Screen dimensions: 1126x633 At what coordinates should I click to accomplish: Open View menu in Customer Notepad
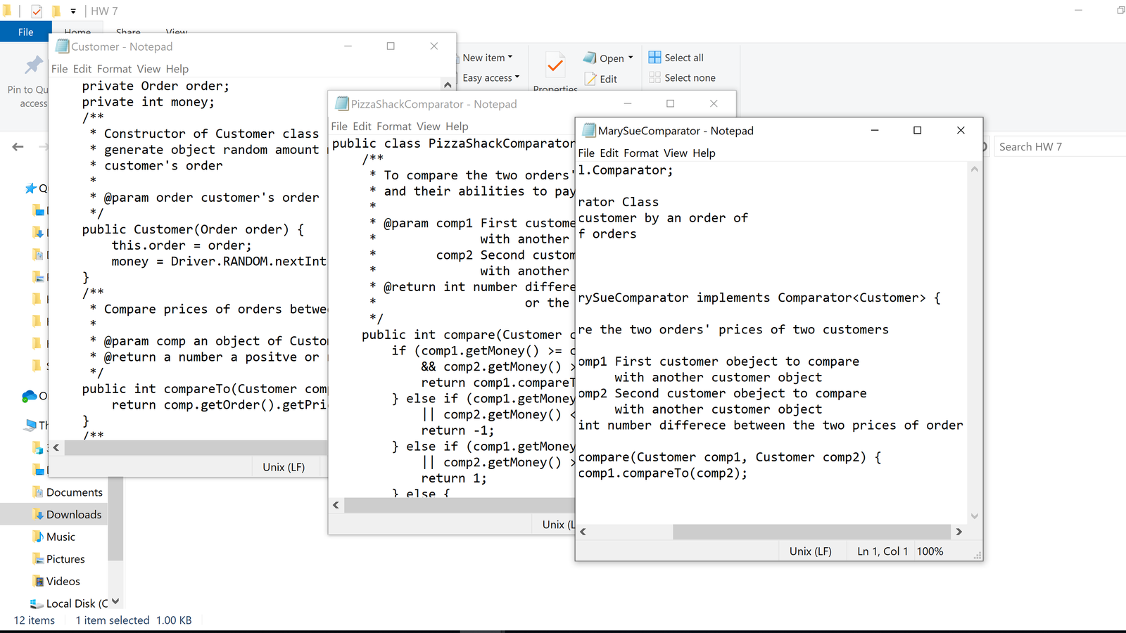point(148,69)
